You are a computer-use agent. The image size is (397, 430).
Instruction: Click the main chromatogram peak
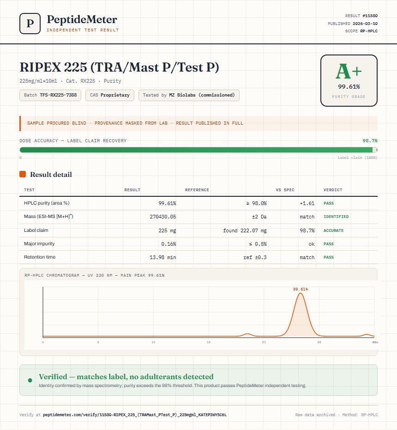click(x=301, y=315)
